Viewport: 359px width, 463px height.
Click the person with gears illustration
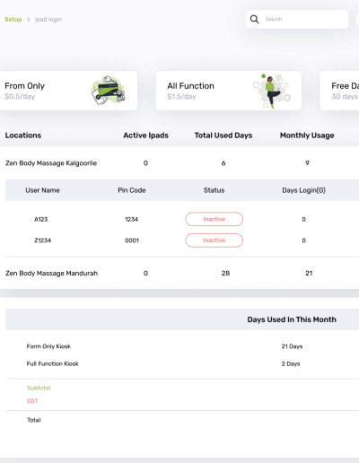point(271,91)
